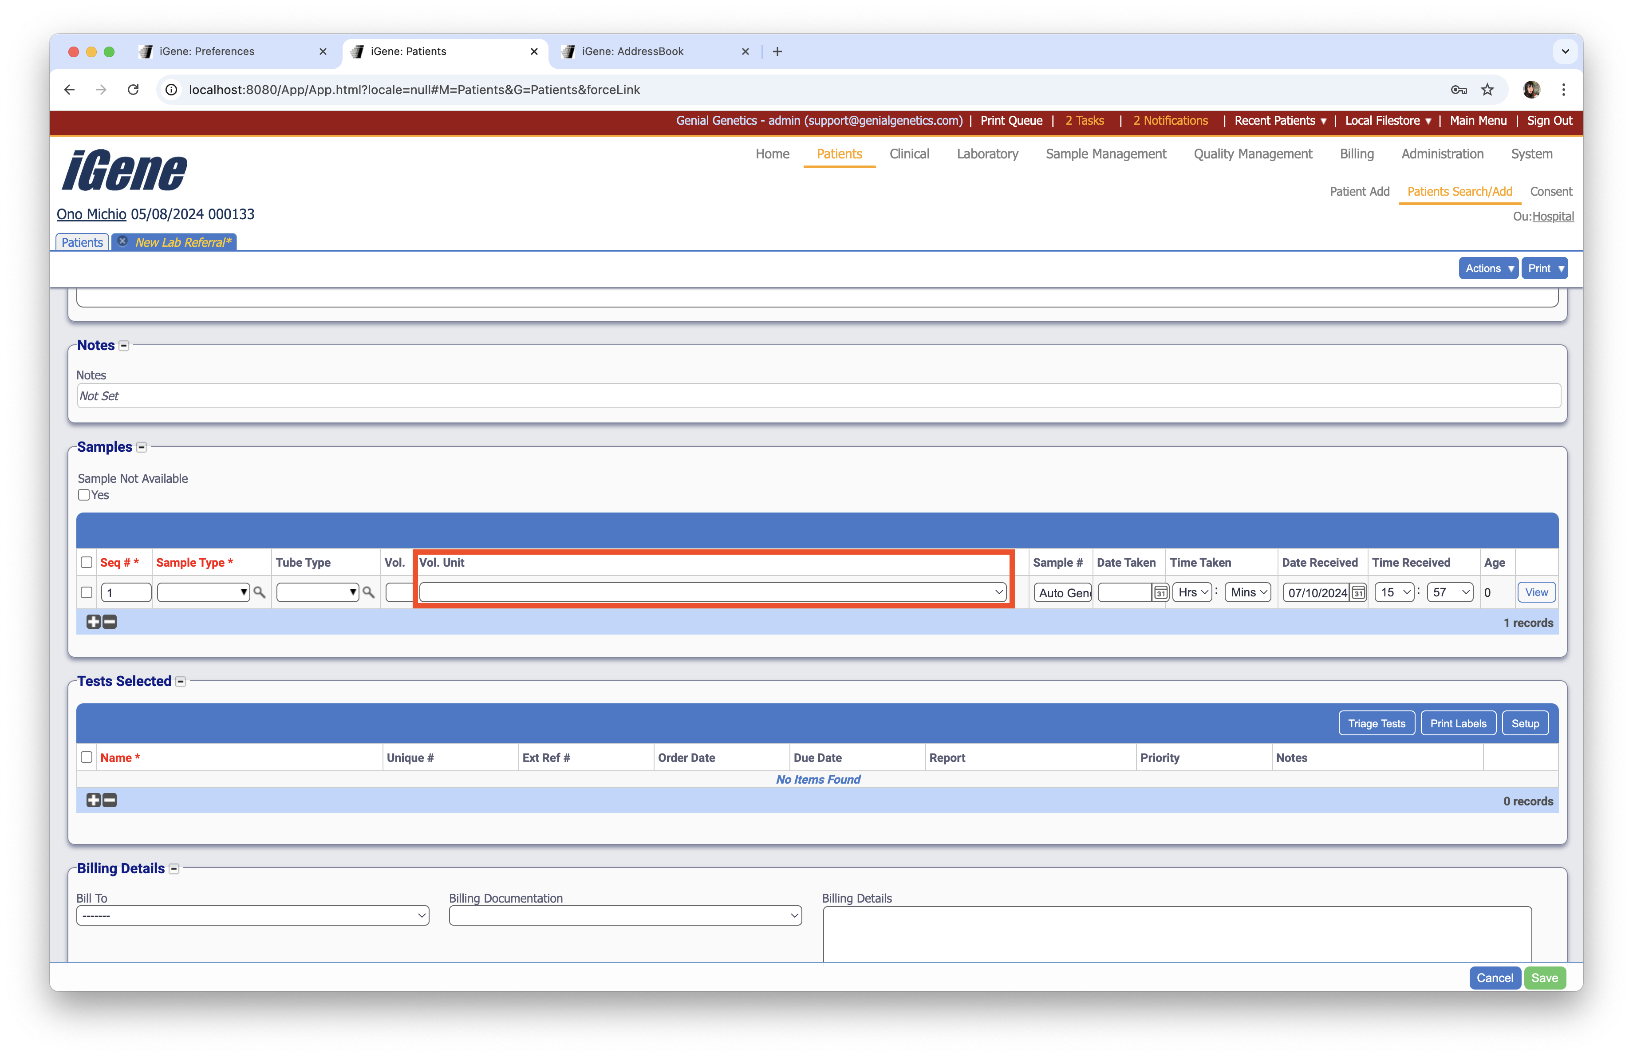Close the New Lab Referral tab
Image resolution: width=1633 pixels, height=1057 pixels.
[x=122, y=241]
